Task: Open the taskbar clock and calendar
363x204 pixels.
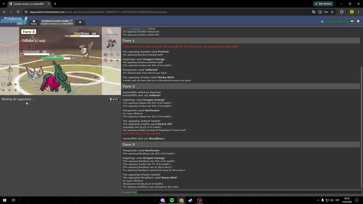Action: (347, 200)
